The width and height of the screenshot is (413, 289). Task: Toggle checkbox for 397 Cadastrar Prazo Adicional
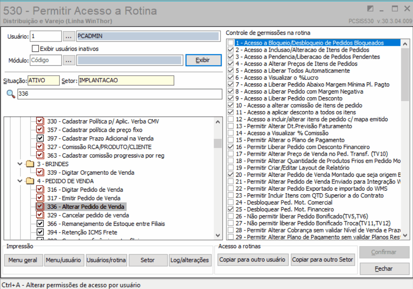(40, 138)
